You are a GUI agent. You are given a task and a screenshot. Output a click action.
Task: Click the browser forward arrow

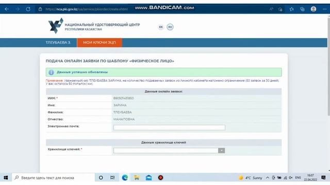18,9
